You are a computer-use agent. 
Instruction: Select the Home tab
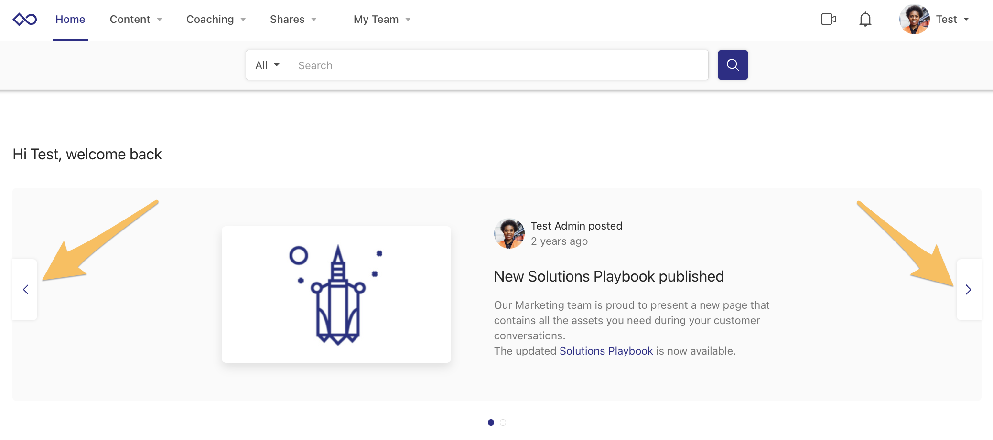(x=70, y=20)
